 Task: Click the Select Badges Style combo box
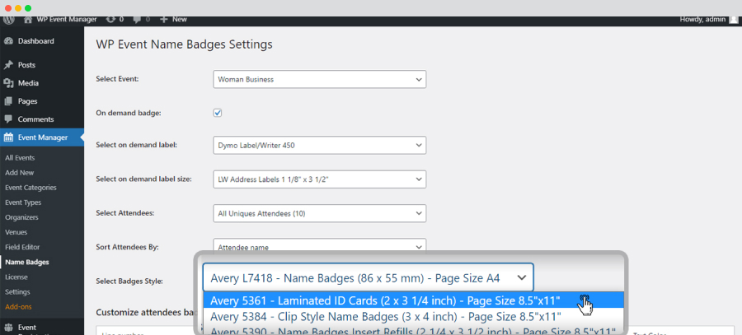[369, 277]
